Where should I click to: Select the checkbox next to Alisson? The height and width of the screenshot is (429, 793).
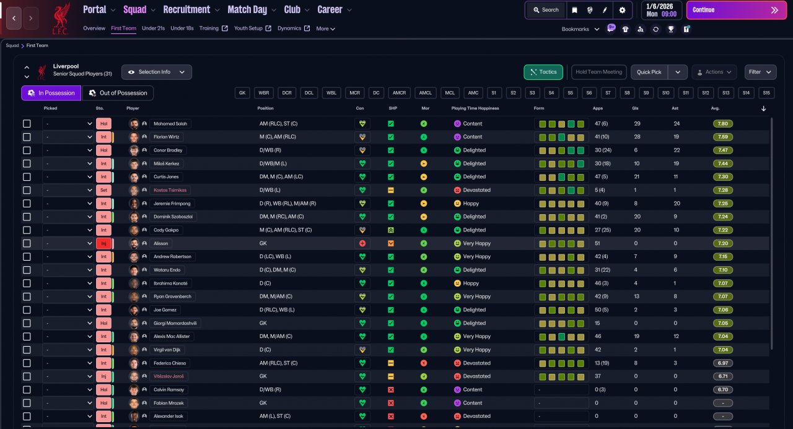(27, 243)
